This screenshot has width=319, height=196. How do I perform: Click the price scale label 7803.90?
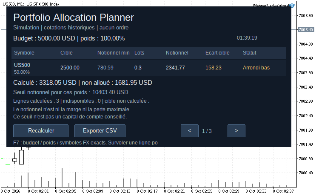click(306, 73)
